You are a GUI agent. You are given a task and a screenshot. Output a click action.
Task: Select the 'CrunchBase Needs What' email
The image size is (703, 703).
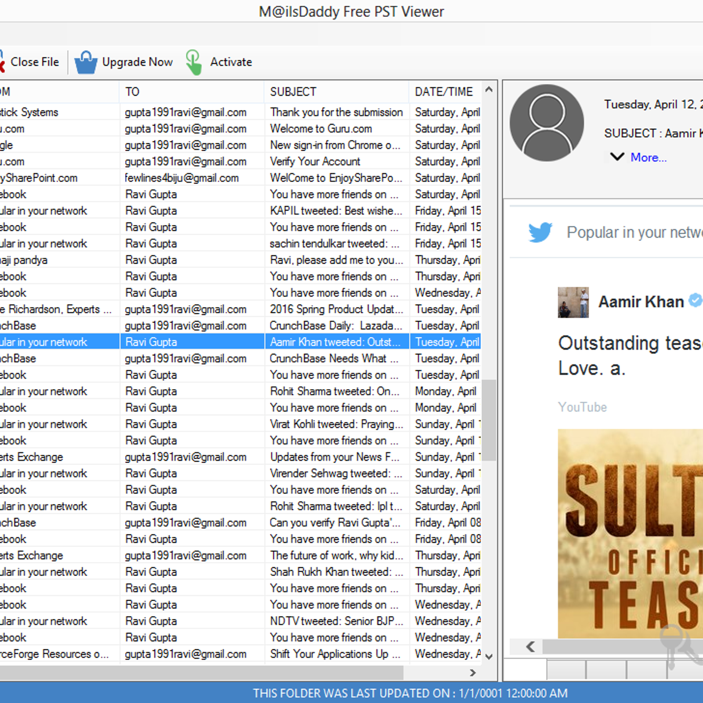tap(240, 358)
